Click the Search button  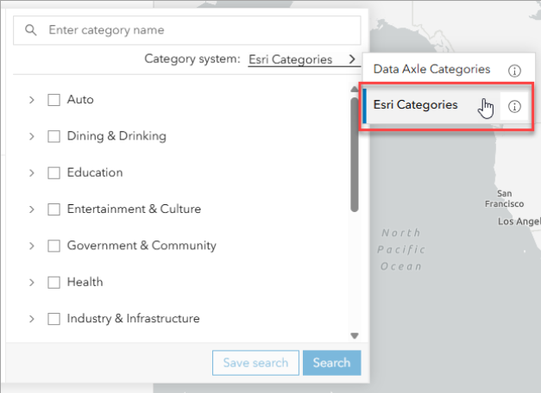coord(332,363)
